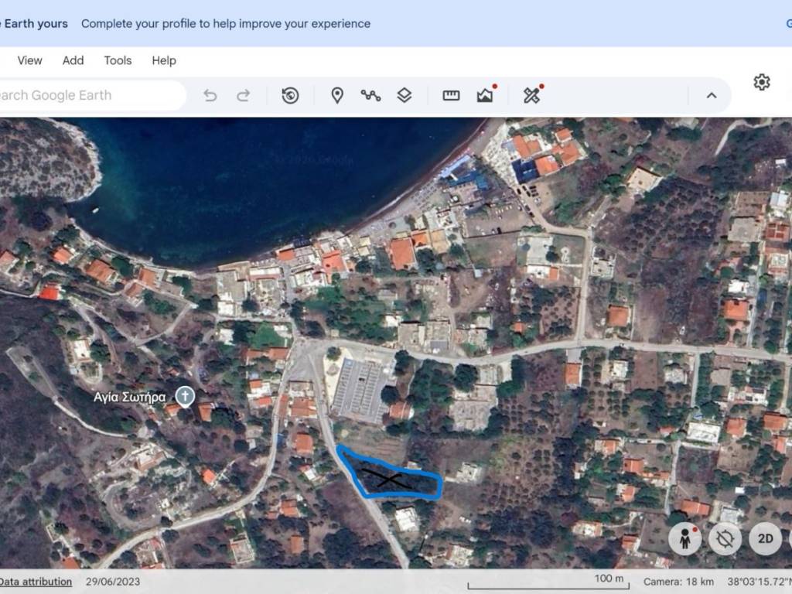Select the add placemark pin tool

point(337,96)
